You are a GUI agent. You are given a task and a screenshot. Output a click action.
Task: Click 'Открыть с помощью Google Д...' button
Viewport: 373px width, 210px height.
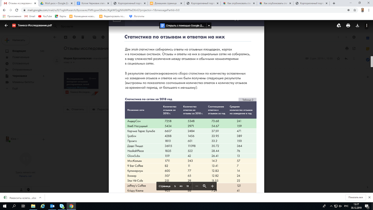(183, 26)
